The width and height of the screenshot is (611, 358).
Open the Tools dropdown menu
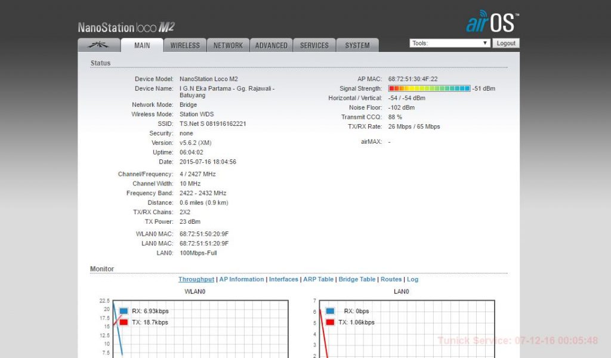[x=449, y=43]
